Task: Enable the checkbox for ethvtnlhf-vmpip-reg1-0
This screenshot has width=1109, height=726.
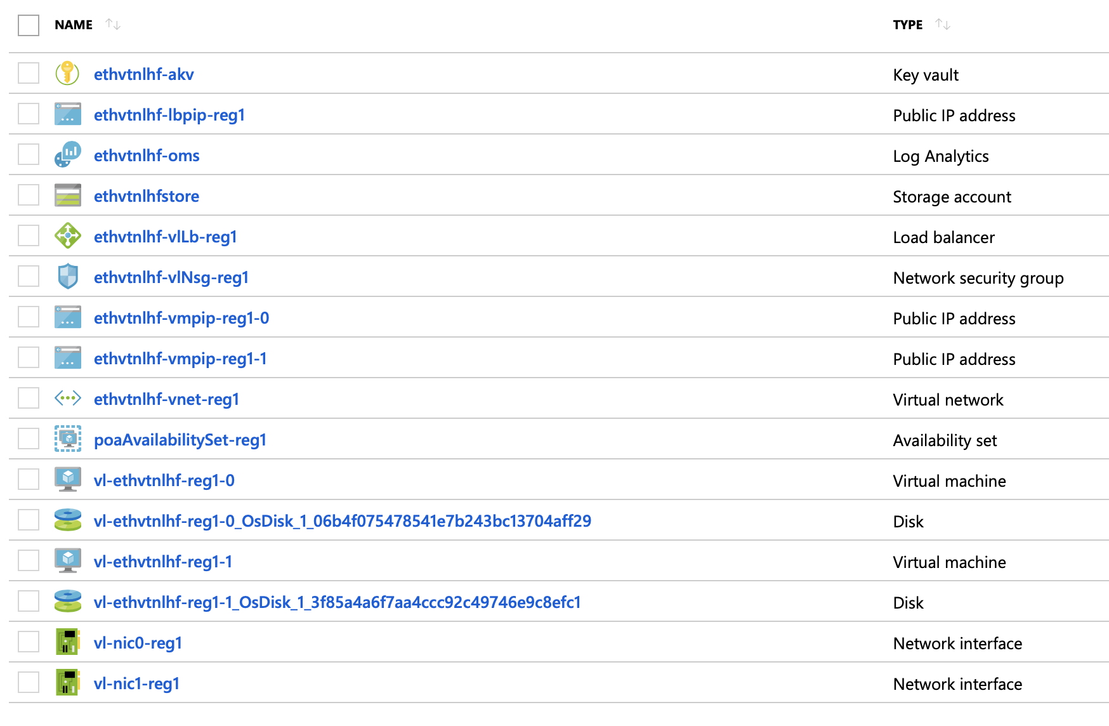Action: click(28, 317)
